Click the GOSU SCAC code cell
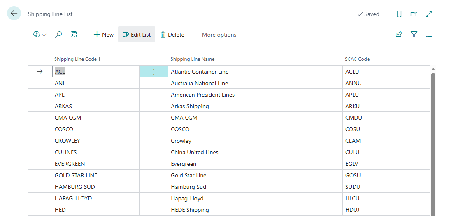The width and height of the screenshot is (463, 216). point(386,175)
